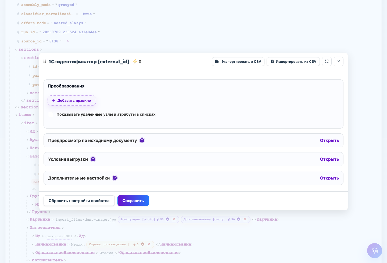The image size is (387, 263).
Task: Remove the Фотография [photo] tag
Action: 174,219
